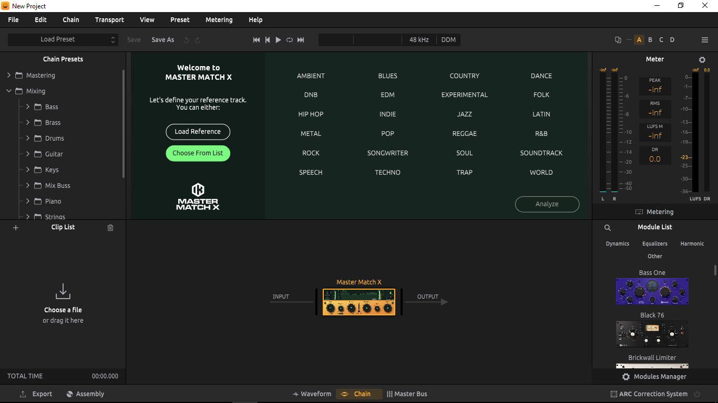Choose the SOUNDTRACK genre

(541, 153)
